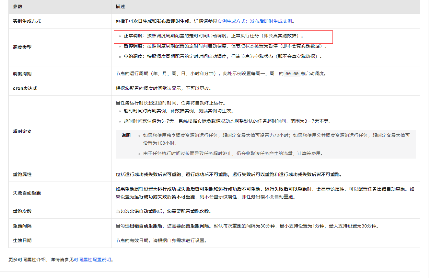
Task: Click the 超时定义 parameter cell
Action: point(60,131)
